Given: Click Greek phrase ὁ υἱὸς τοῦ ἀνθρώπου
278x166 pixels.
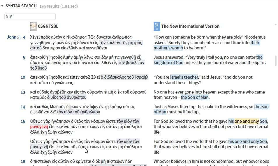Looking at the screenshot, I should [67, 97].
